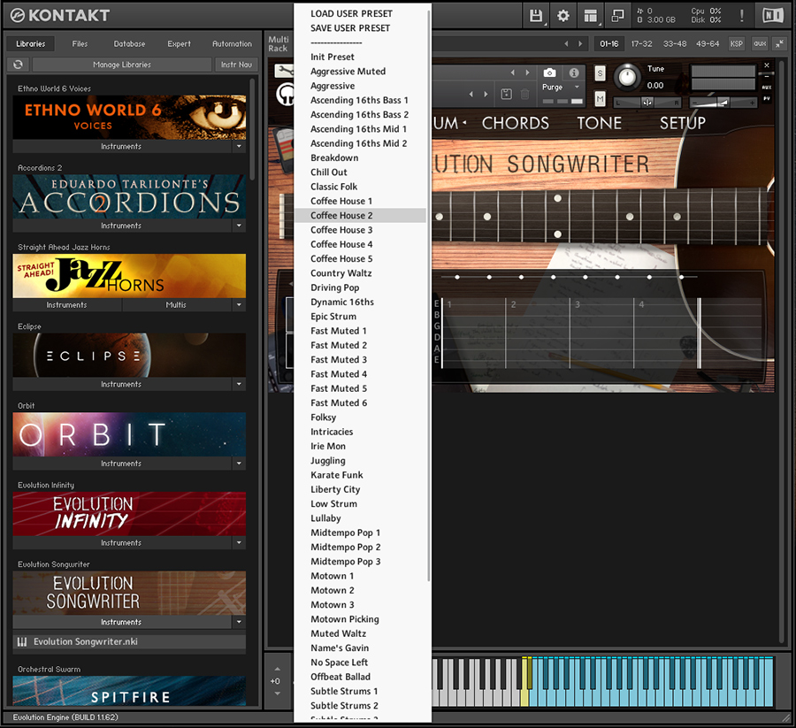796x728 pixels.
Task: Click the L/R pan slider
Action: pyautogui.click(x=647, y=103)
